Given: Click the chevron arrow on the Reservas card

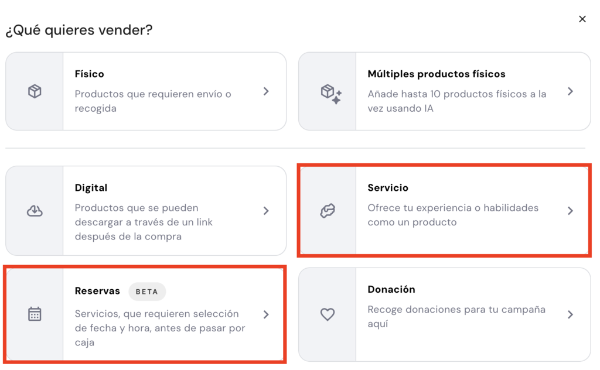Looking at the screenshot, I should point(266,314).
